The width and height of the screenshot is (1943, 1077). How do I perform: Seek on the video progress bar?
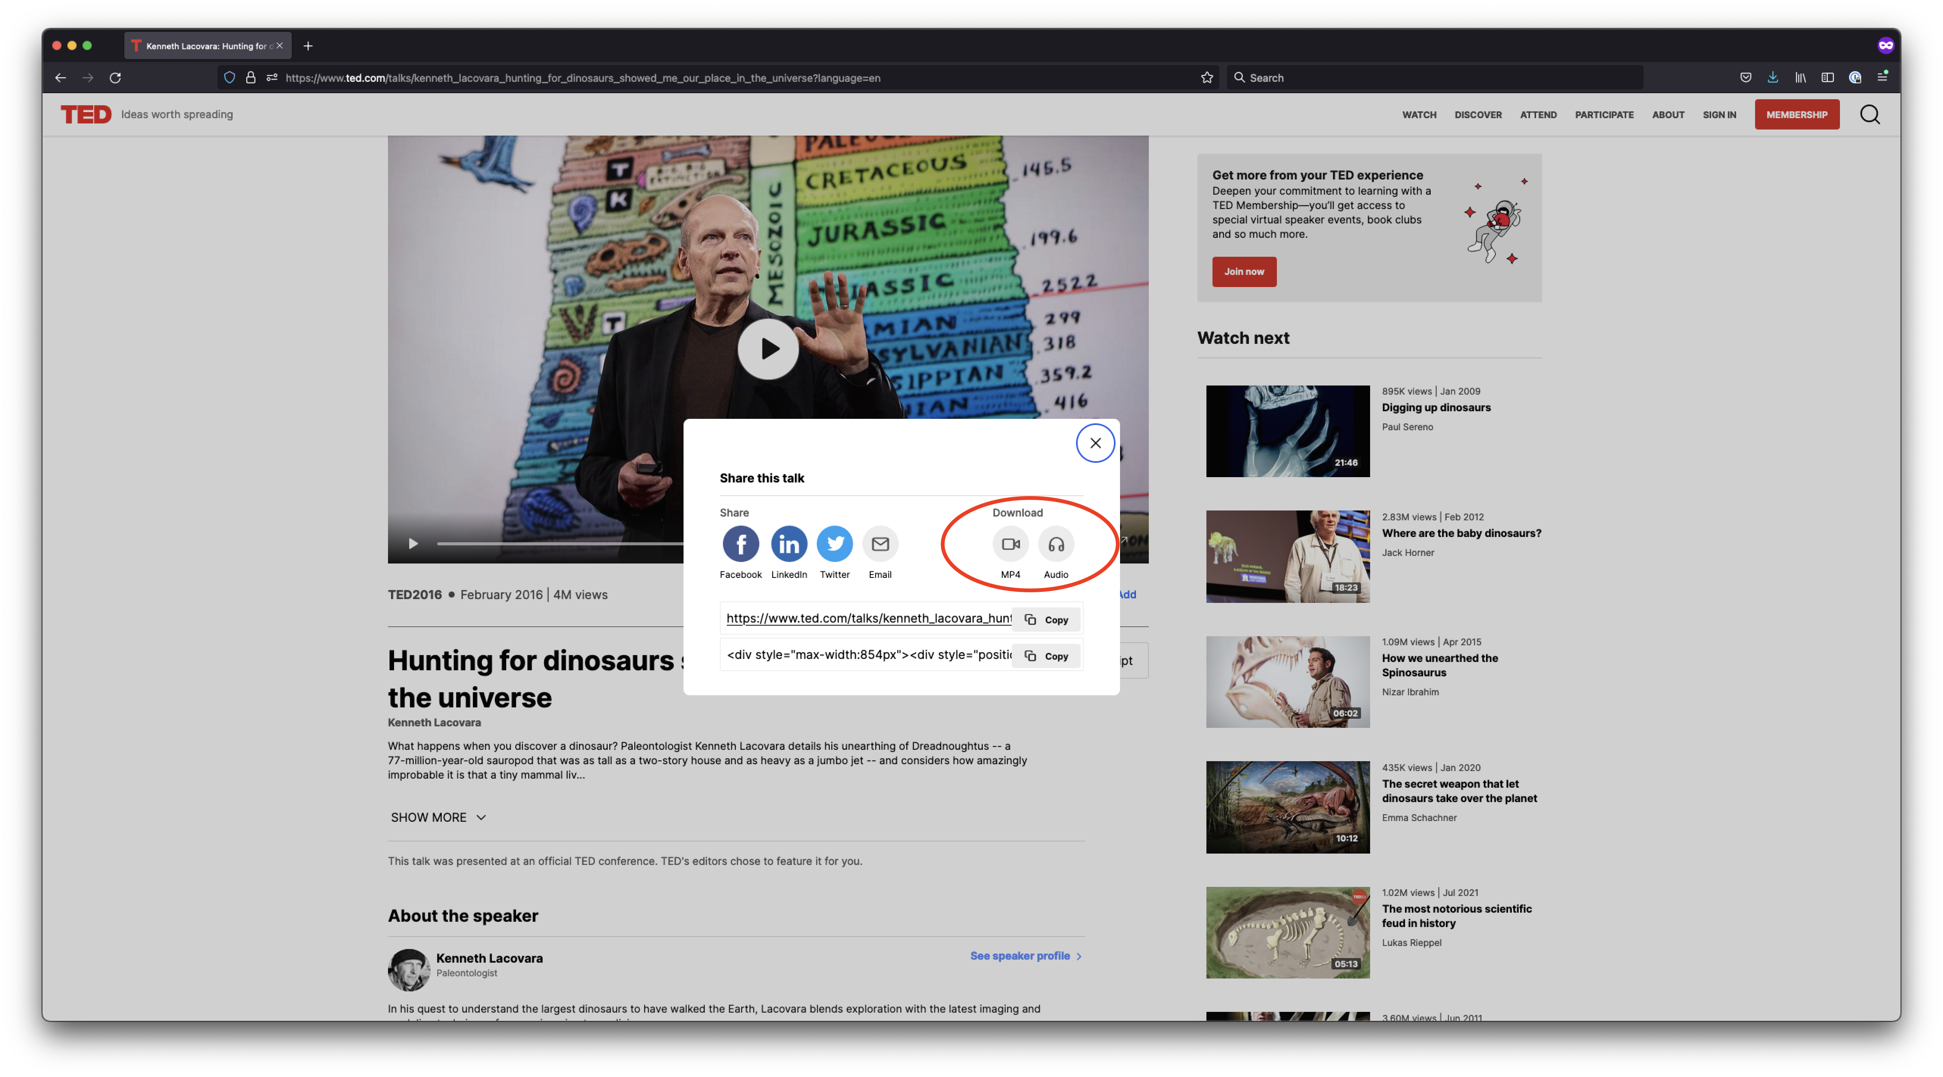560,543
